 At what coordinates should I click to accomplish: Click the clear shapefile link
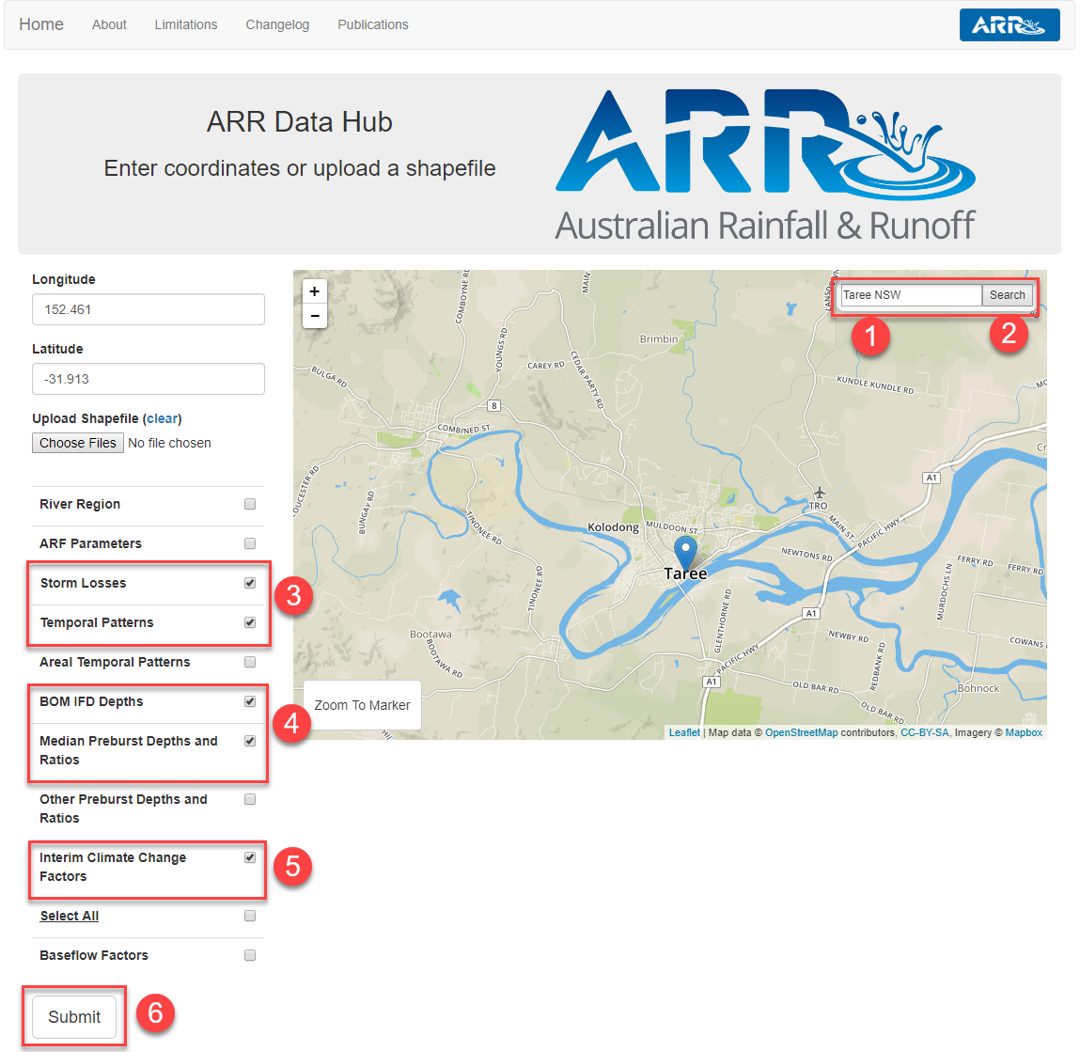[163, 419]
